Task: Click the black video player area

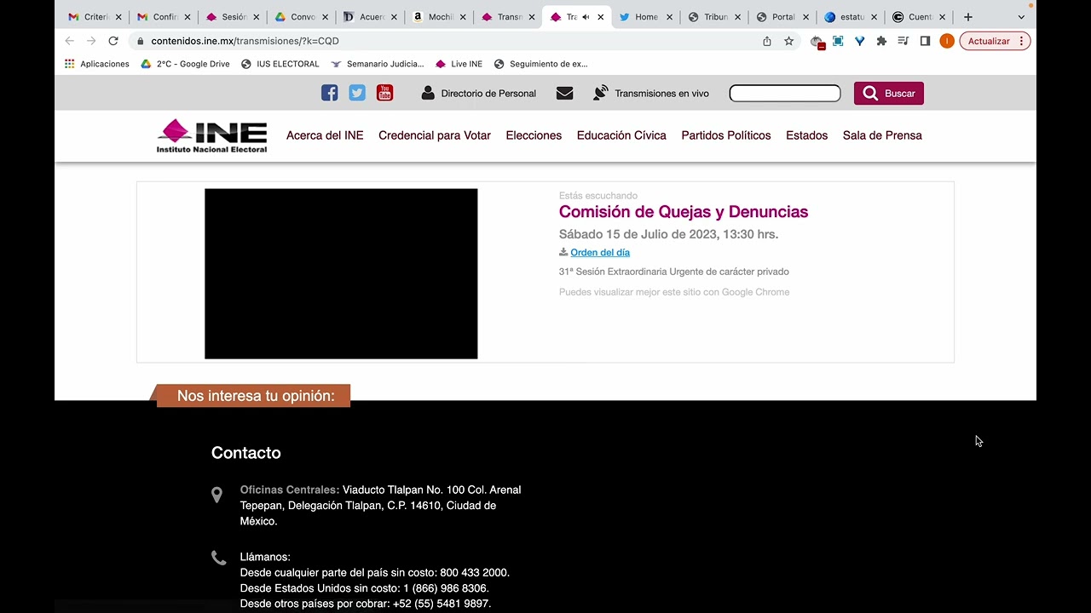Action: coord(341,274)
